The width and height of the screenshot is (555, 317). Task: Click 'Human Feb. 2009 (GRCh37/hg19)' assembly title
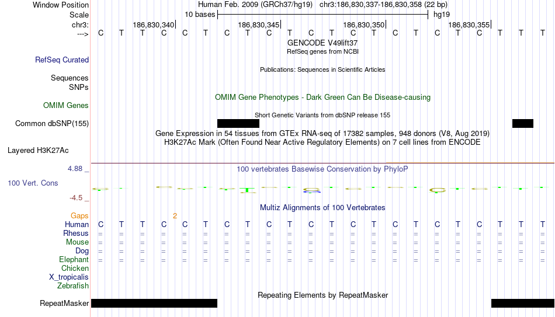(255, 5)
